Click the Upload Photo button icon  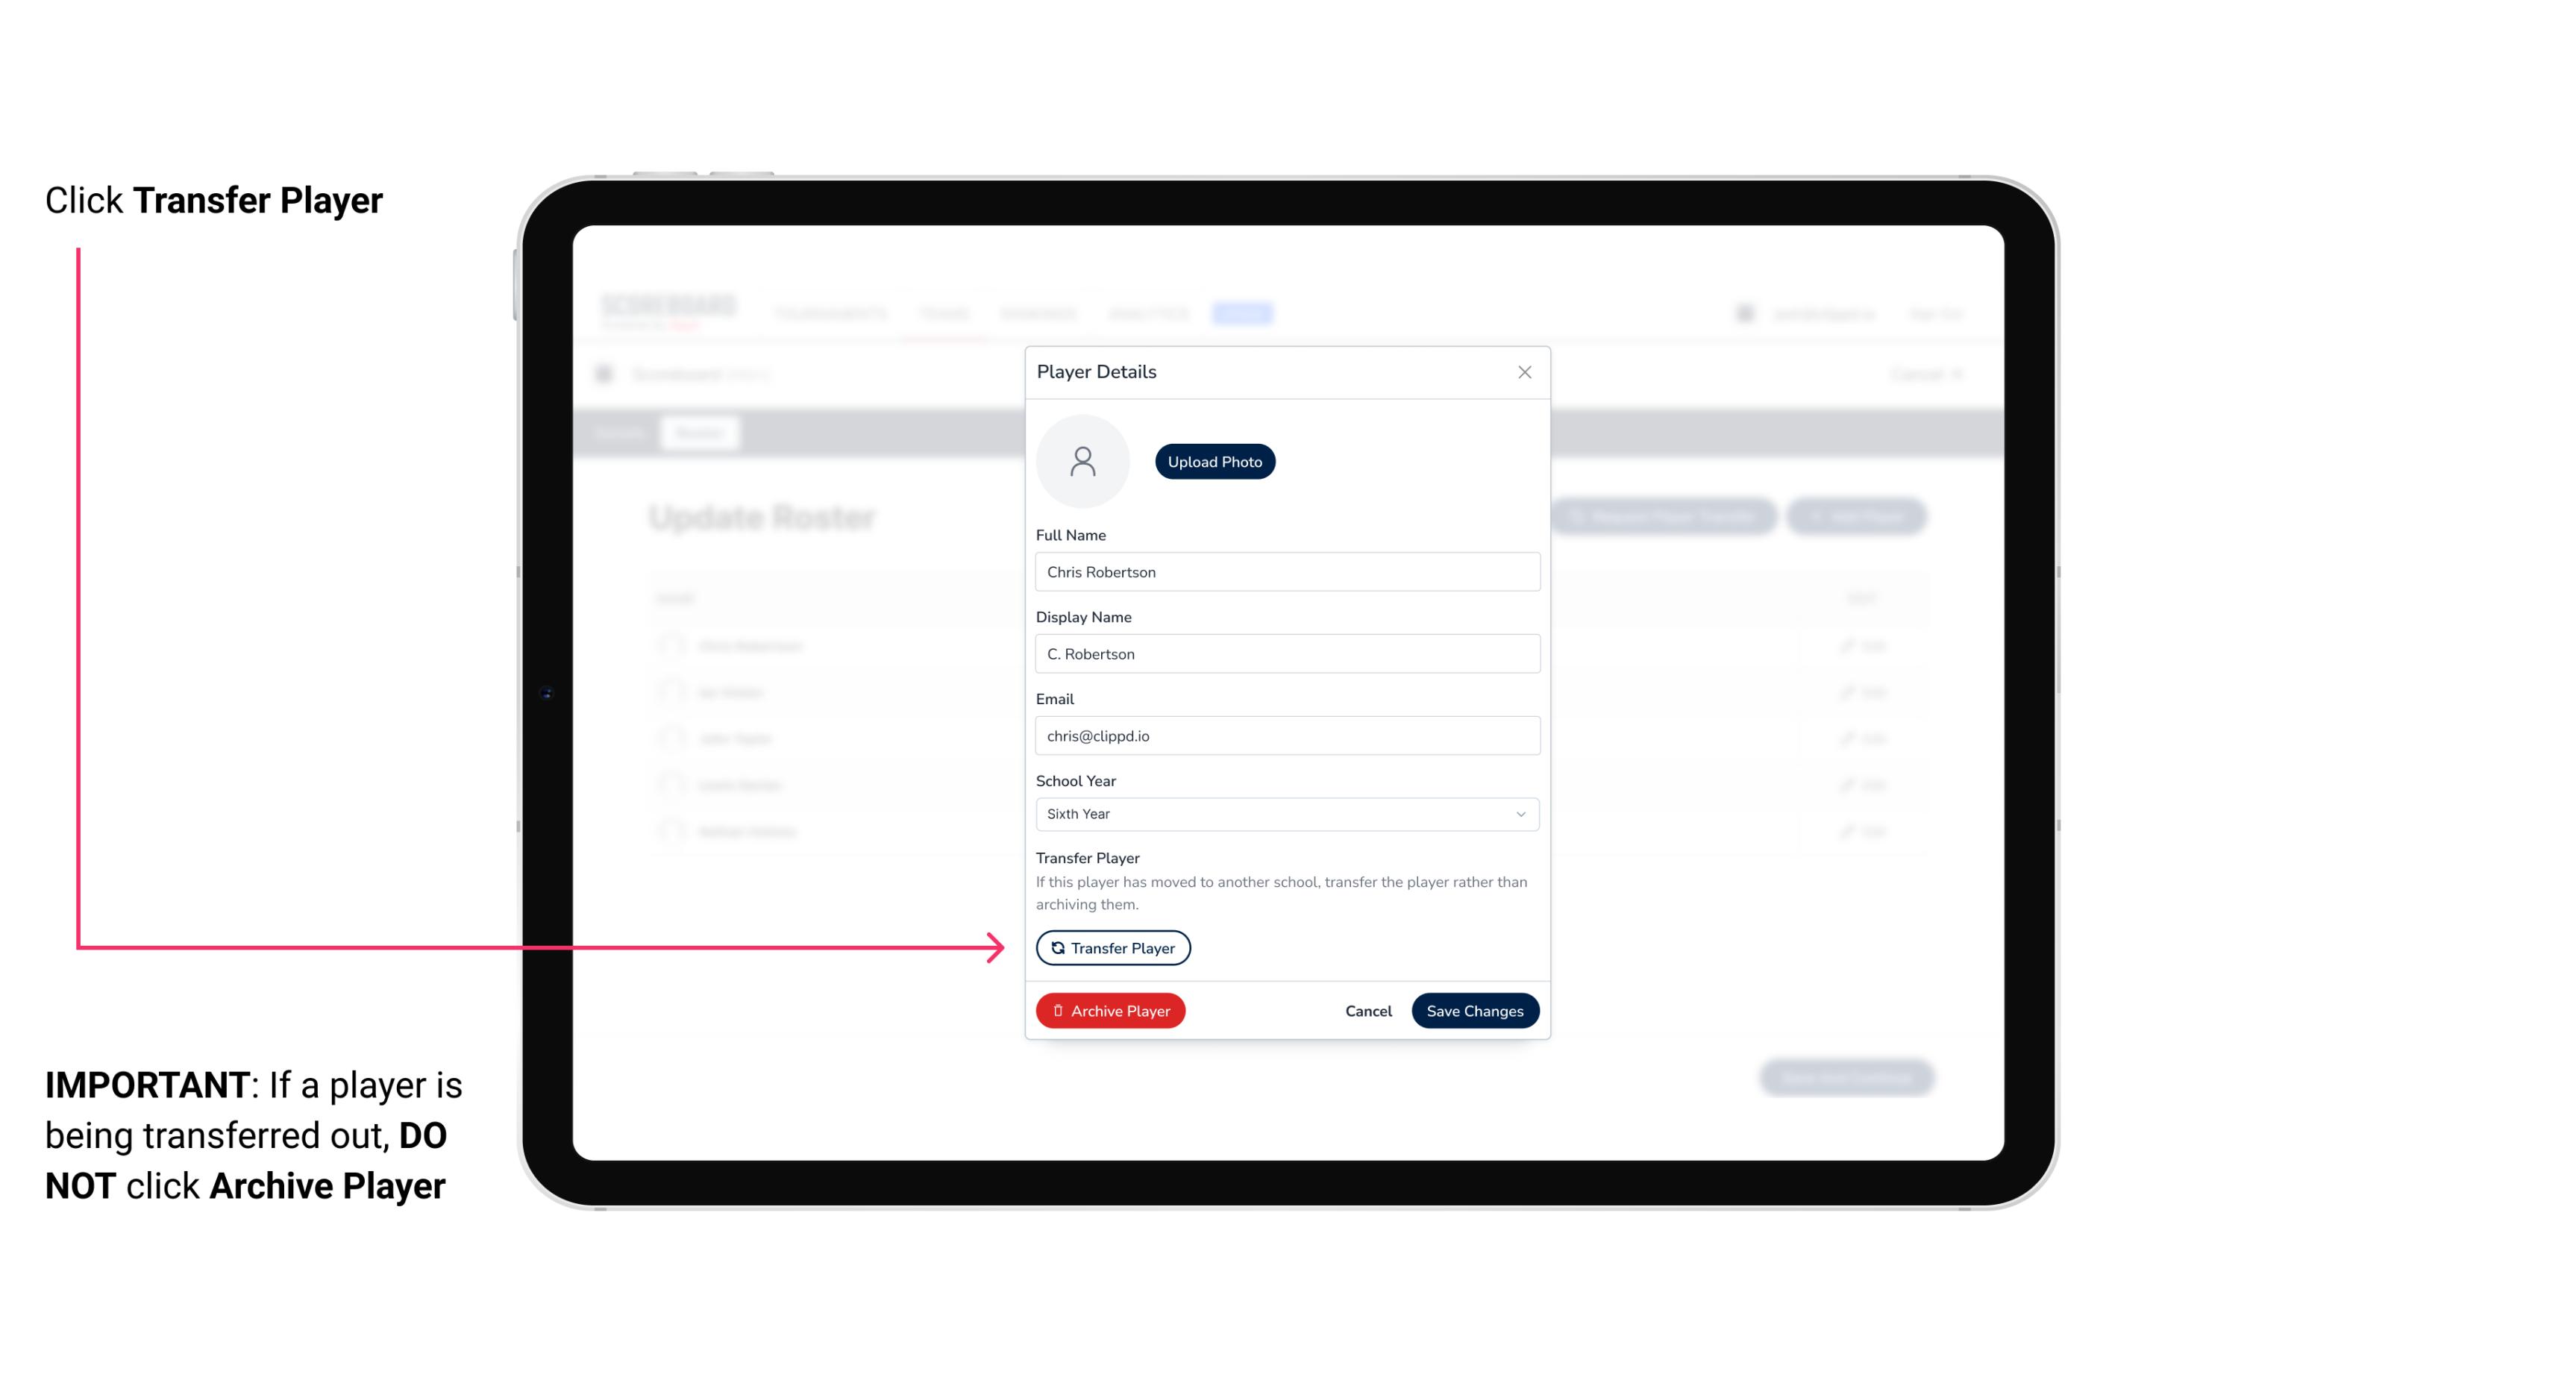point(1214,461)
